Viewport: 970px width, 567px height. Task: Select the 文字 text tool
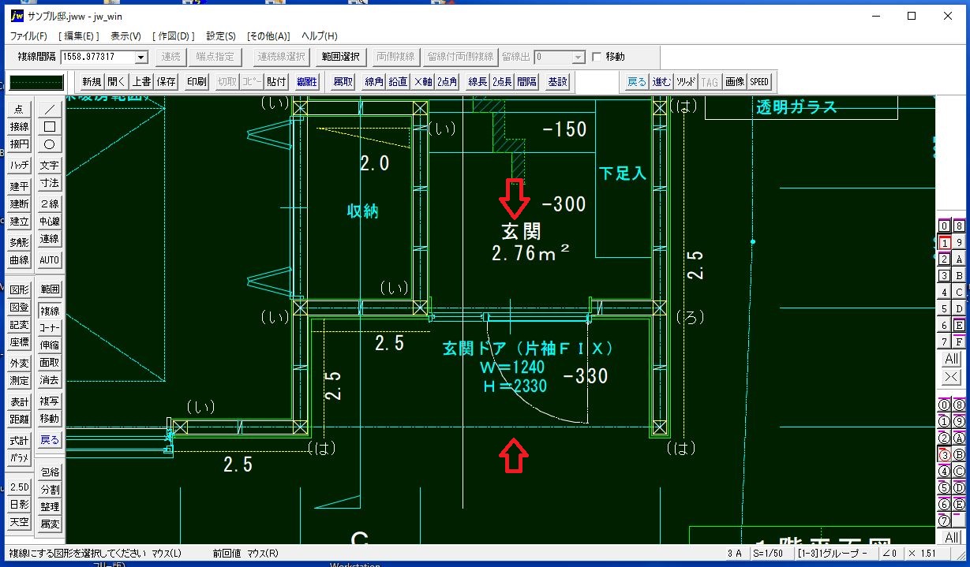coord(50,166)
